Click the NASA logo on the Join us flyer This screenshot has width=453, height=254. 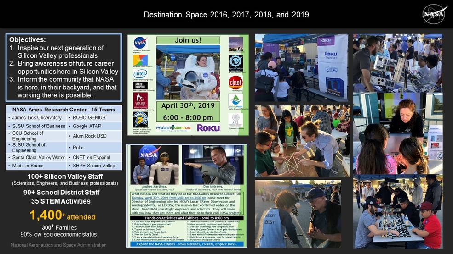[140, 43]
